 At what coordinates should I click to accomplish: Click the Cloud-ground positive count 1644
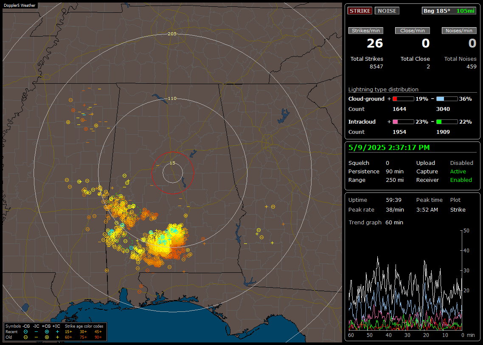click(x=399, y=109)
